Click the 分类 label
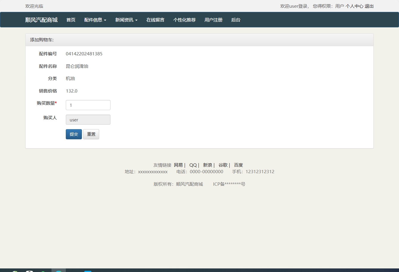 click(52, 79)
